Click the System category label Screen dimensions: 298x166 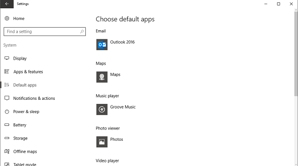(10, 45)
